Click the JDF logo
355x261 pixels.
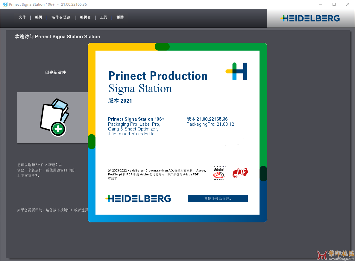tap(240, 173)
